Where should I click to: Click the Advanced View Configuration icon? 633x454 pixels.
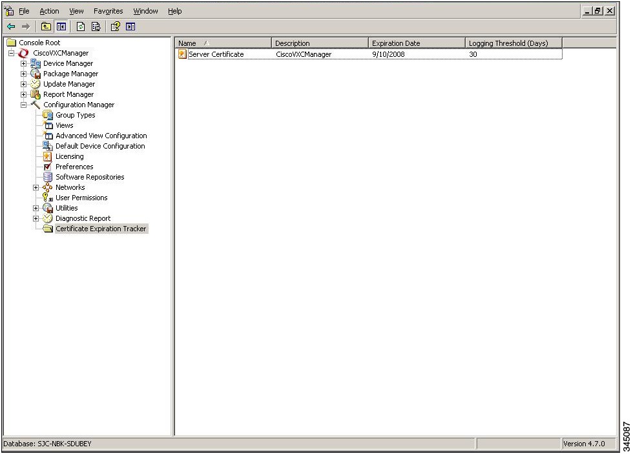(x=48, y=136)
